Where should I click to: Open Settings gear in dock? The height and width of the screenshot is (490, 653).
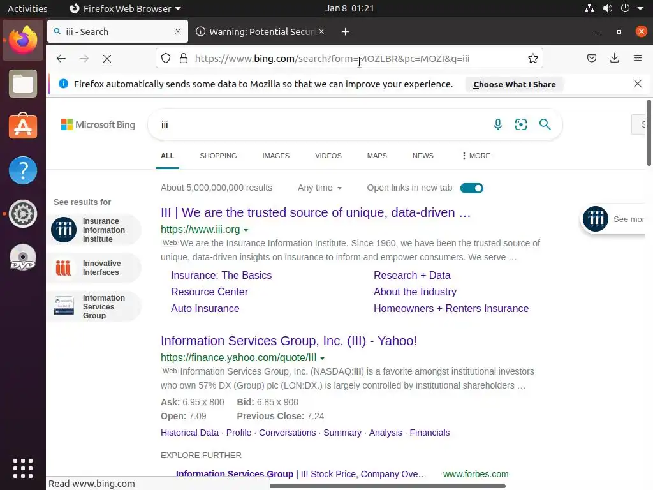point(23,214)
